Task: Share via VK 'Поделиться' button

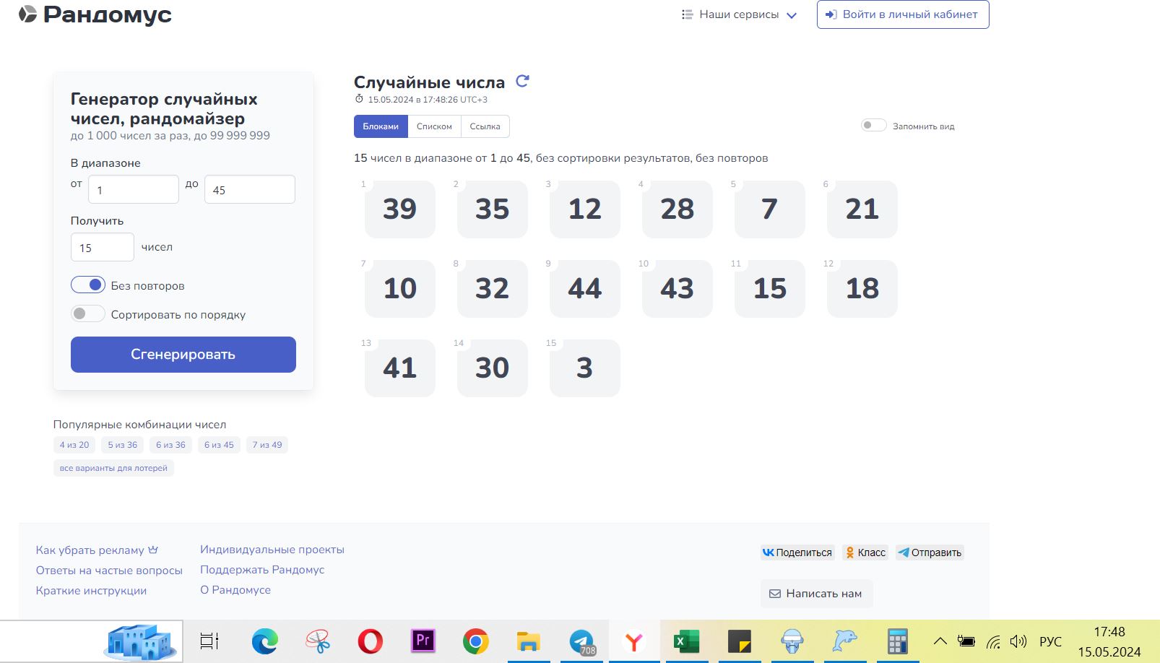Action: pyautogui.click(x=797, y=552)
